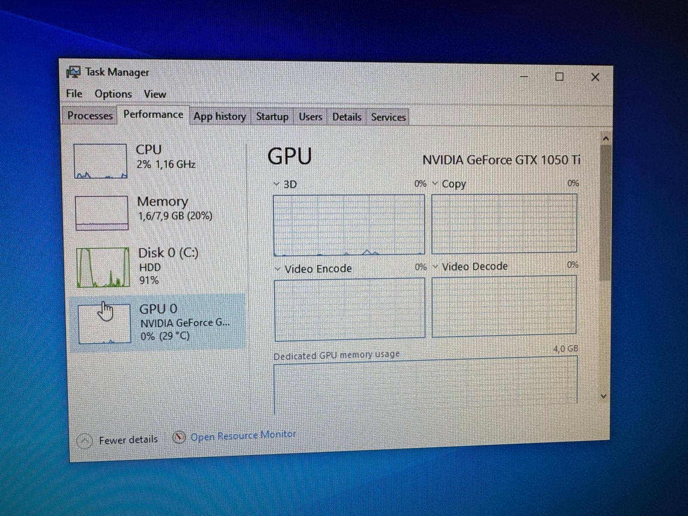Close the Task Manager window
Image resolution: width=688 pixels, height=516 pixels.
click(595, 77)
